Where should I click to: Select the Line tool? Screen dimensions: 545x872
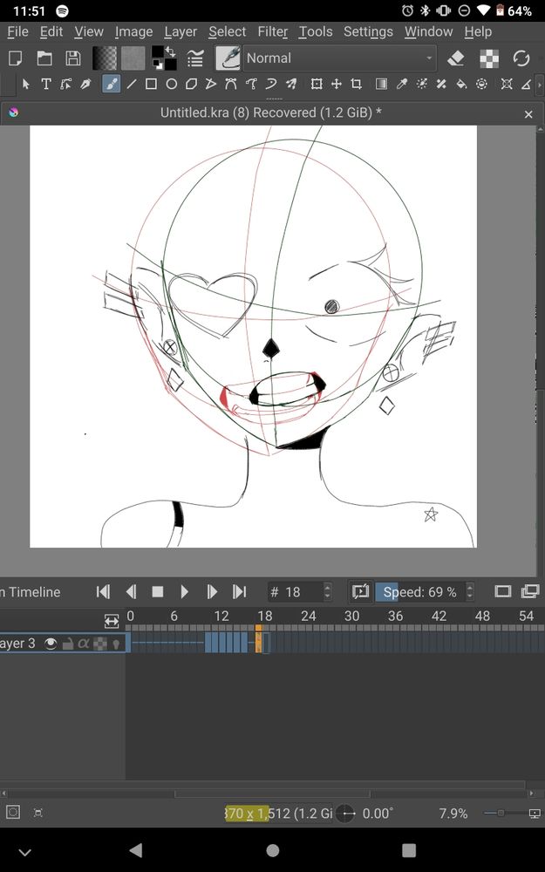tap(131, 85)
